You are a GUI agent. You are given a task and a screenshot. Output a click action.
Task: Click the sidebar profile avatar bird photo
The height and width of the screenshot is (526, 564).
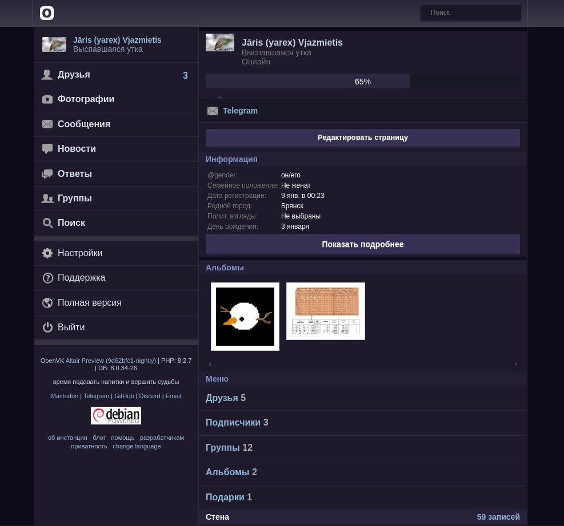54,44
